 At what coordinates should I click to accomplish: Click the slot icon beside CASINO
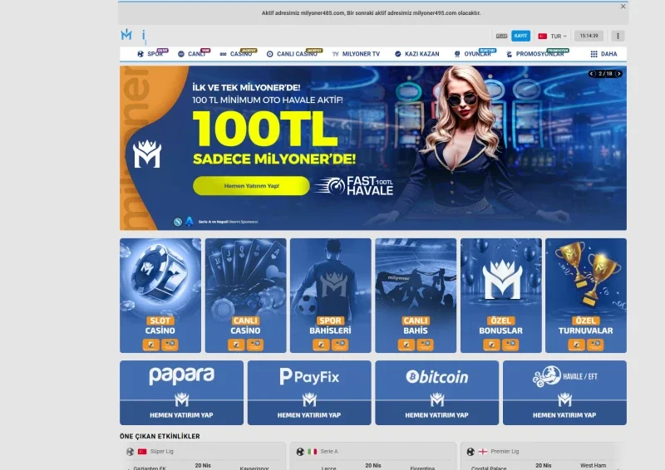click(x=223, y=54)
